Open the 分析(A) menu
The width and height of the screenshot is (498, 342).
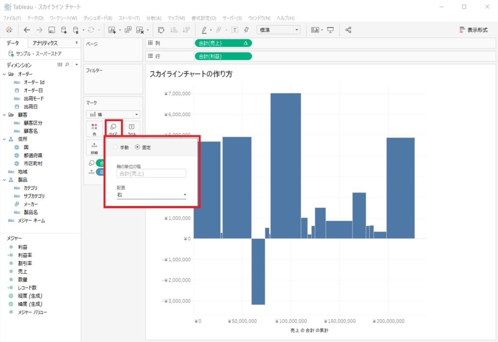154,18
